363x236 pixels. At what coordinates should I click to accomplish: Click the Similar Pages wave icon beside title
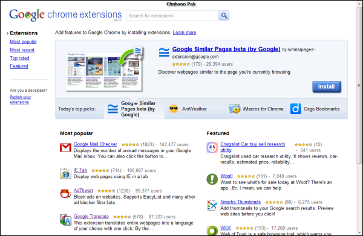click(164, 52)
